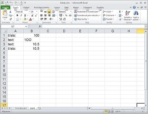Select the Format Painter brush icon
The width and height of the screenshot is (148, 114).
tap(10, 19)
